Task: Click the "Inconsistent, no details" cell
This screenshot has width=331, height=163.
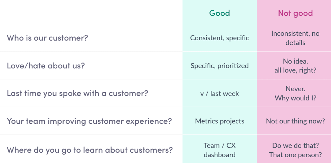Action: point(295,38)
